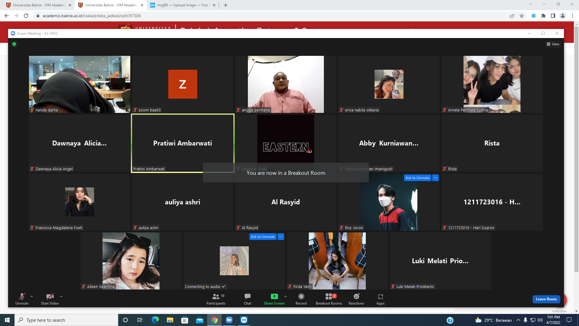The width and height of the screenshot is (579, 326).
Task: Open network settings in system tray
Action: click(533, 320)
